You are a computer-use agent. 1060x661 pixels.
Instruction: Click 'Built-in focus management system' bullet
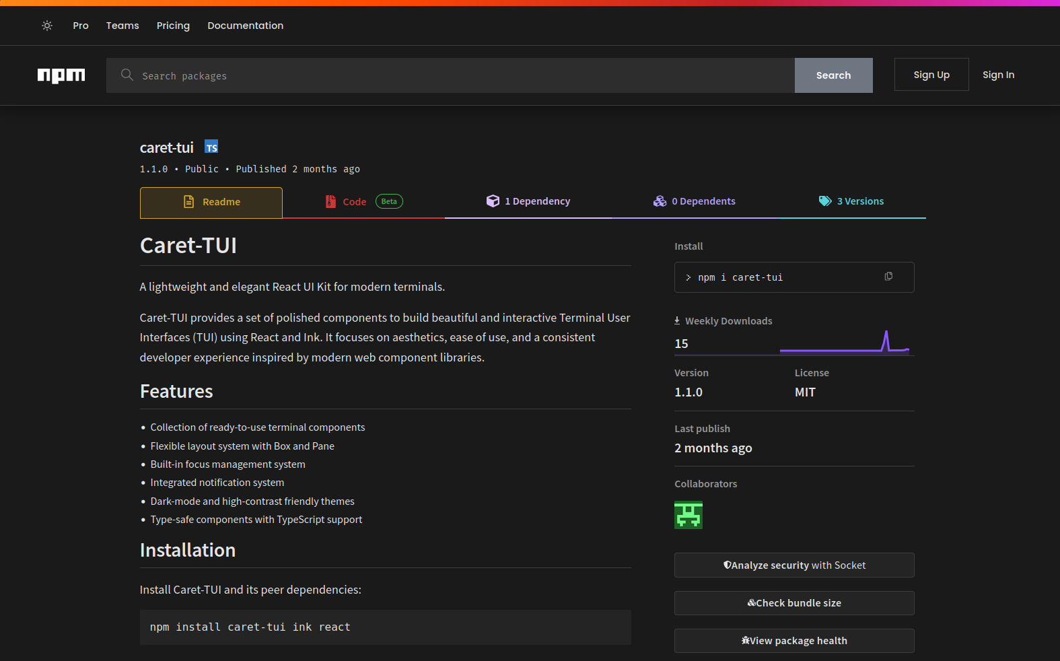(228, 464)
